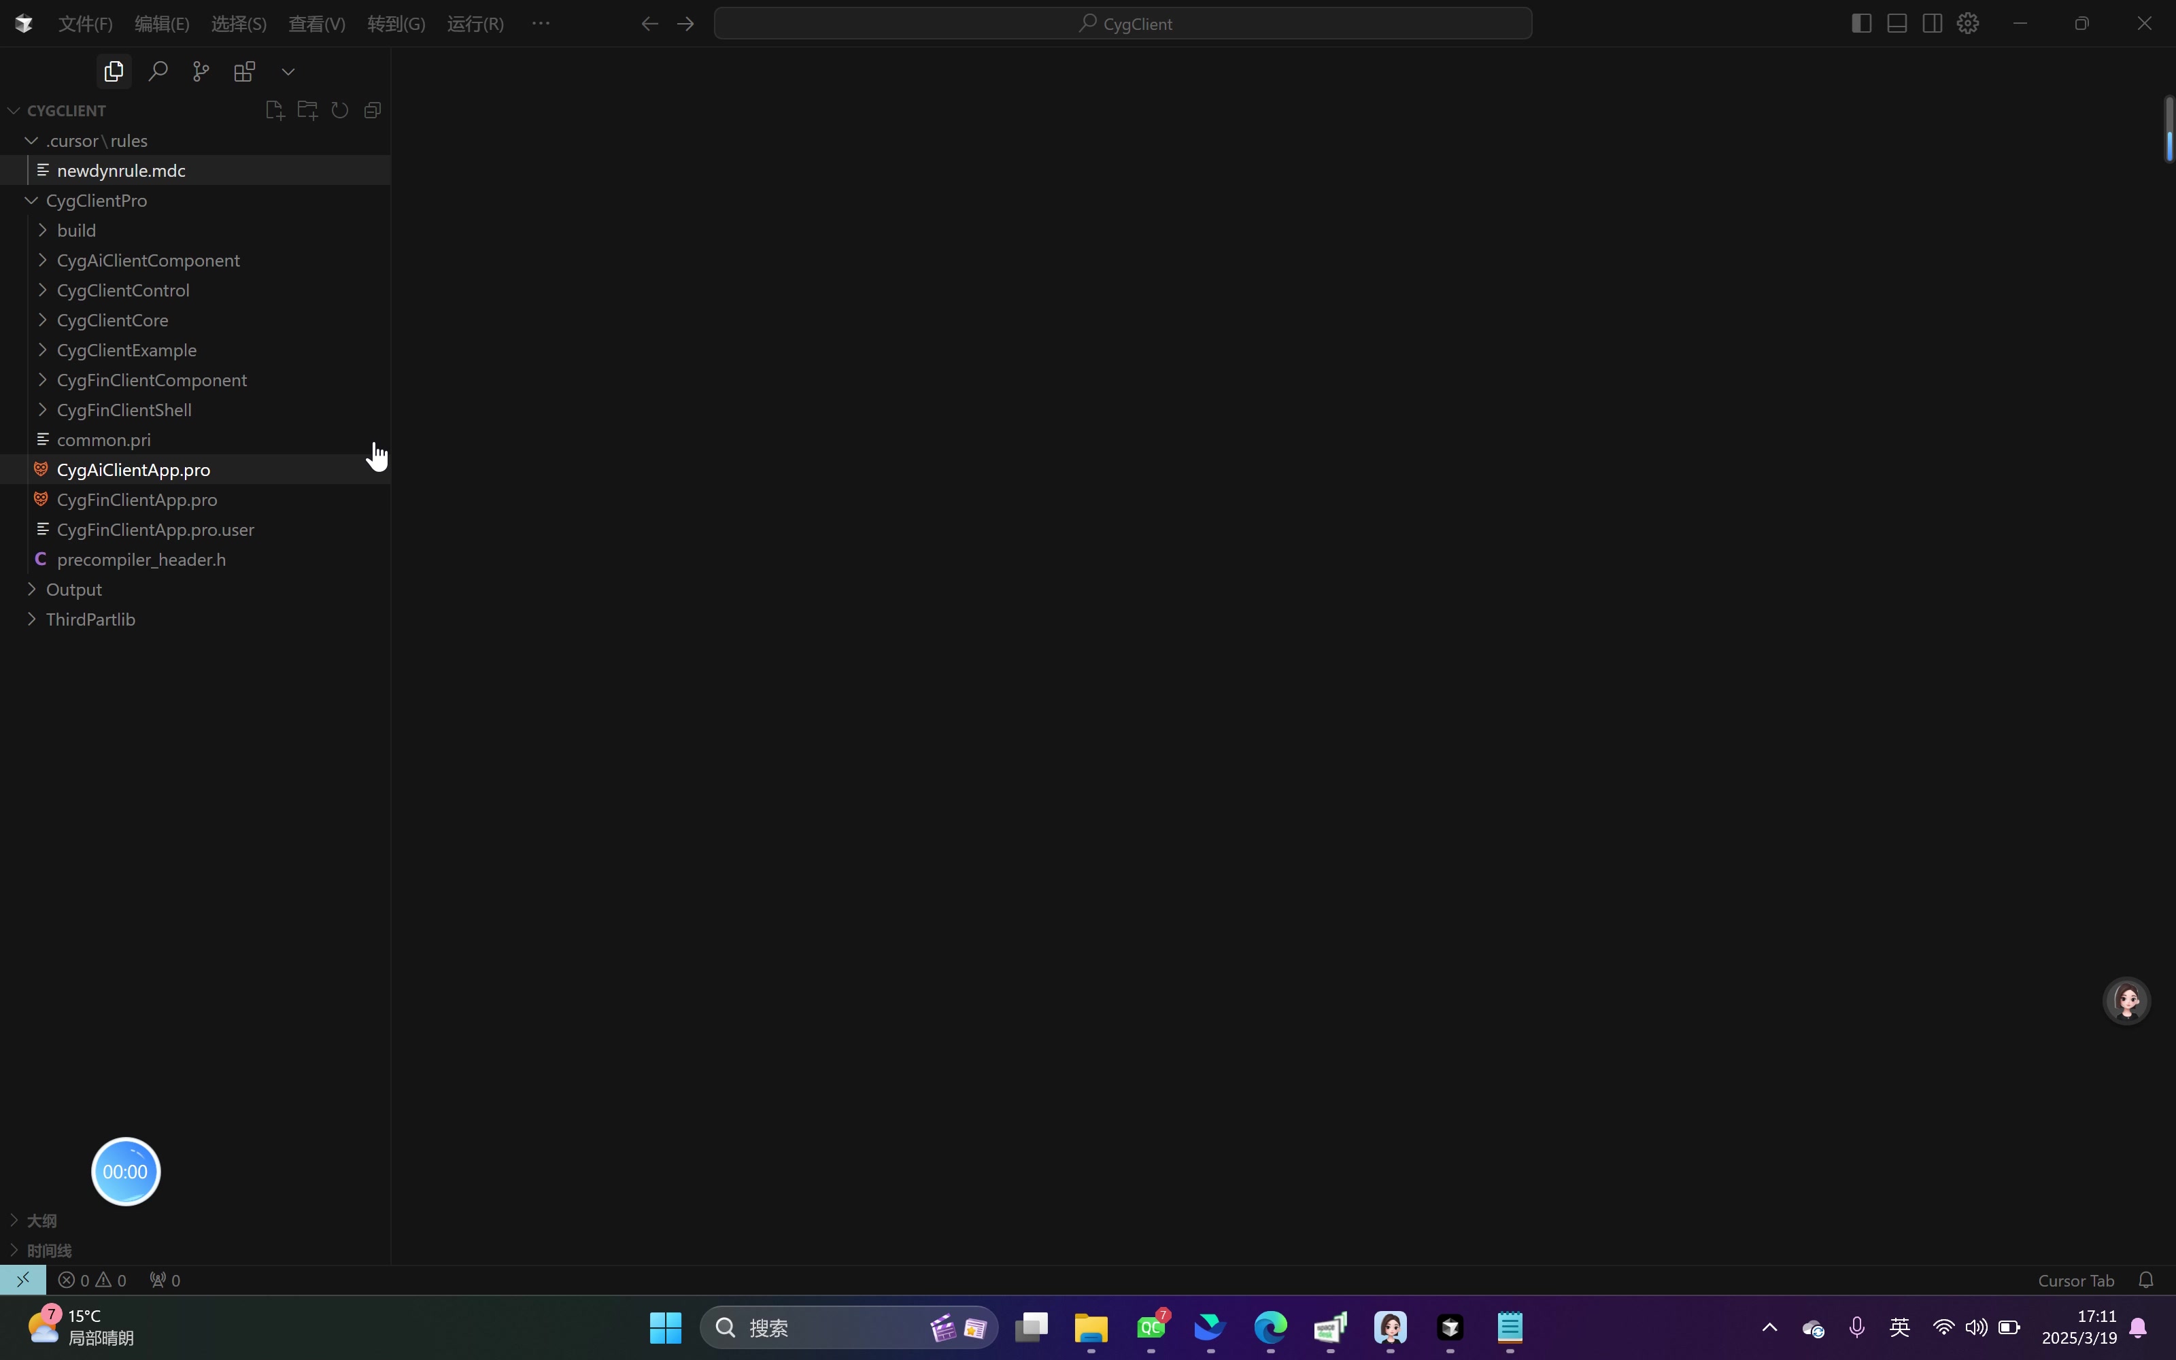
Task: Click the New File icon in explorer
Action: pyautogui.click(x=274, y=109)
